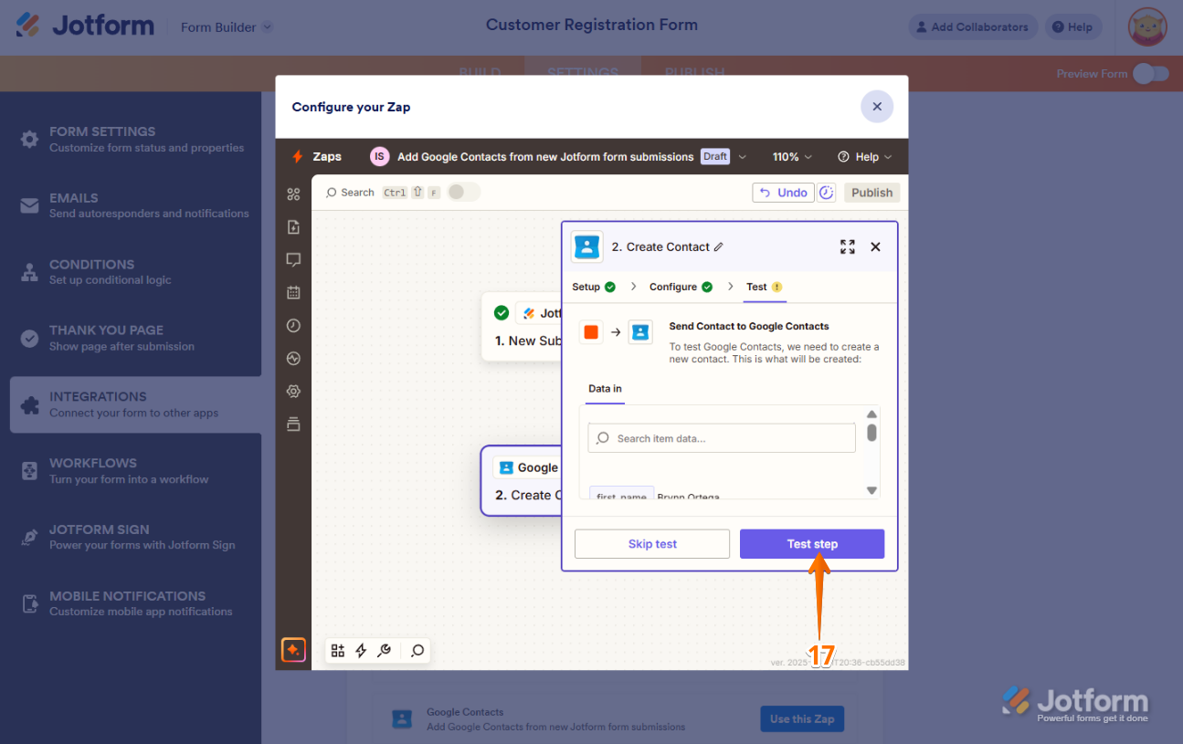The width and height of the screenshot is (1183, 744).
Task: Open the gear settings icon in Zap sidebar
Action: pyautogui.click(x=293, y=391)
